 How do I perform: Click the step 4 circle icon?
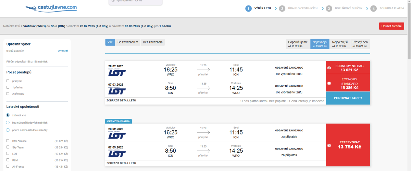(373, 9)
